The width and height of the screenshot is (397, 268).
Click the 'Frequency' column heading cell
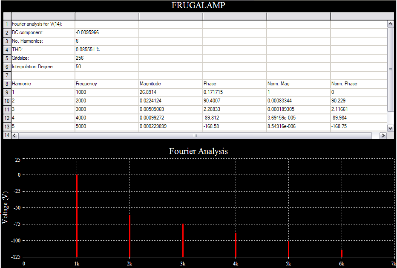tap(107, 84)
